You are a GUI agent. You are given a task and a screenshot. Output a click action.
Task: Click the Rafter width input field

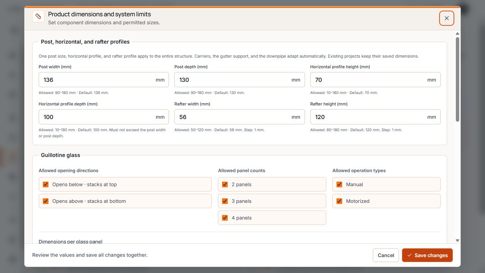pyautogui.click(x=239, y=117)
